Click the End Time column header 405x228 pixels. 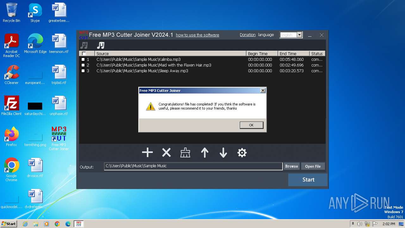pyautogui.click(x=294, y=54)
